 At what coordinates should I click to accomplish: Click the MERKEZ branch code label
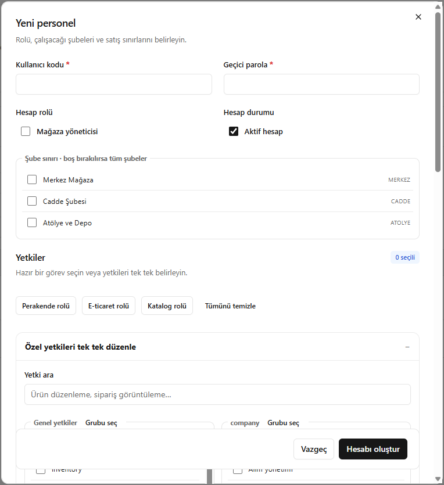[399, 179]
